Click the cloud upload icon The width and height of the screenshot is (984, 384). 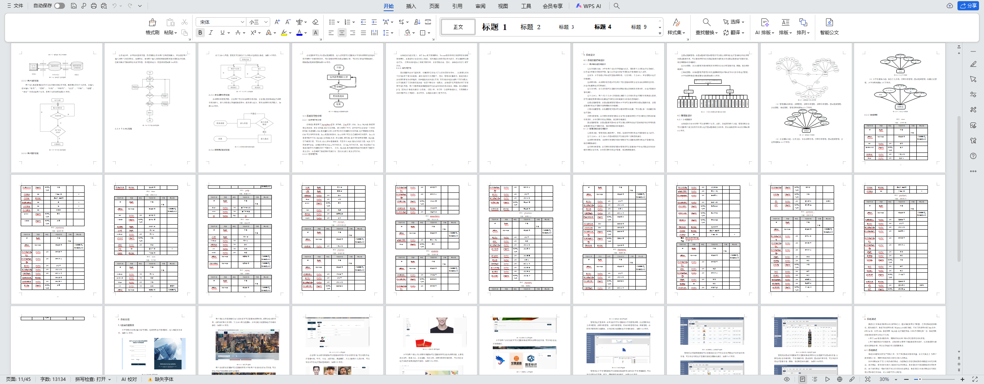tap(949, 6)
